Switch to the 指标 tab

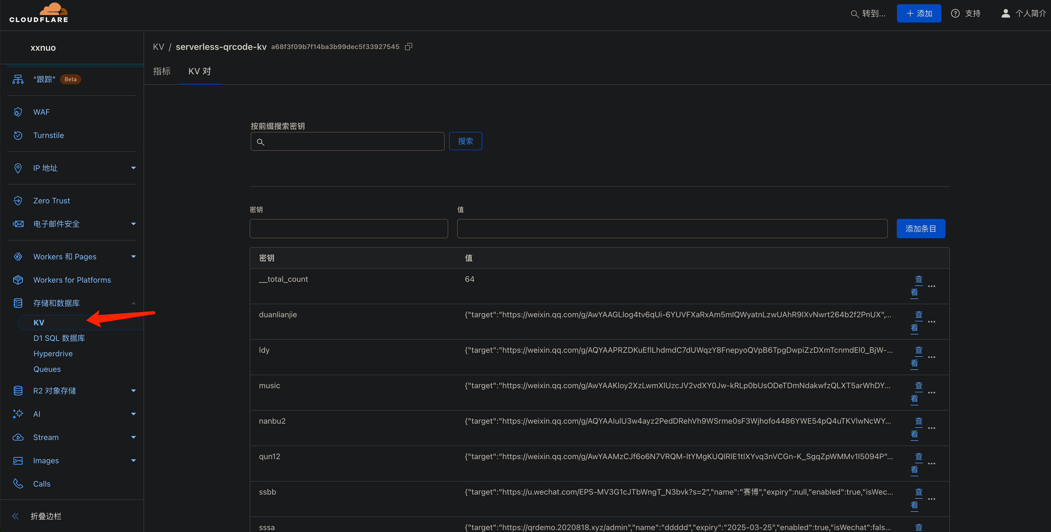[x=162, y=71]
